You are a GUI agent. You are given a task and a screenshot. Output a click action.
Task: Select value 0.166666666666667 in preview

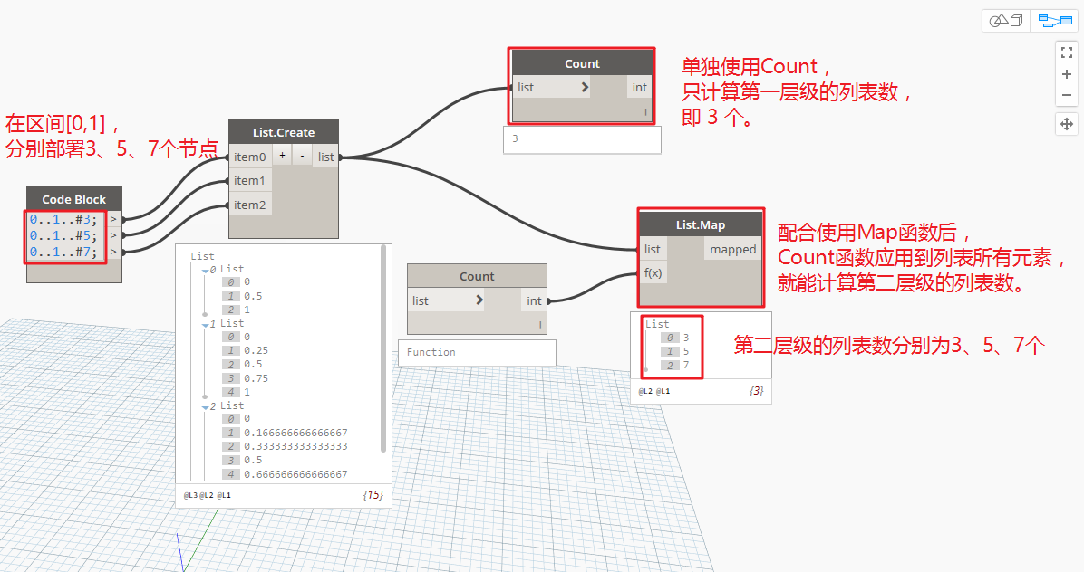coord(295,433)
